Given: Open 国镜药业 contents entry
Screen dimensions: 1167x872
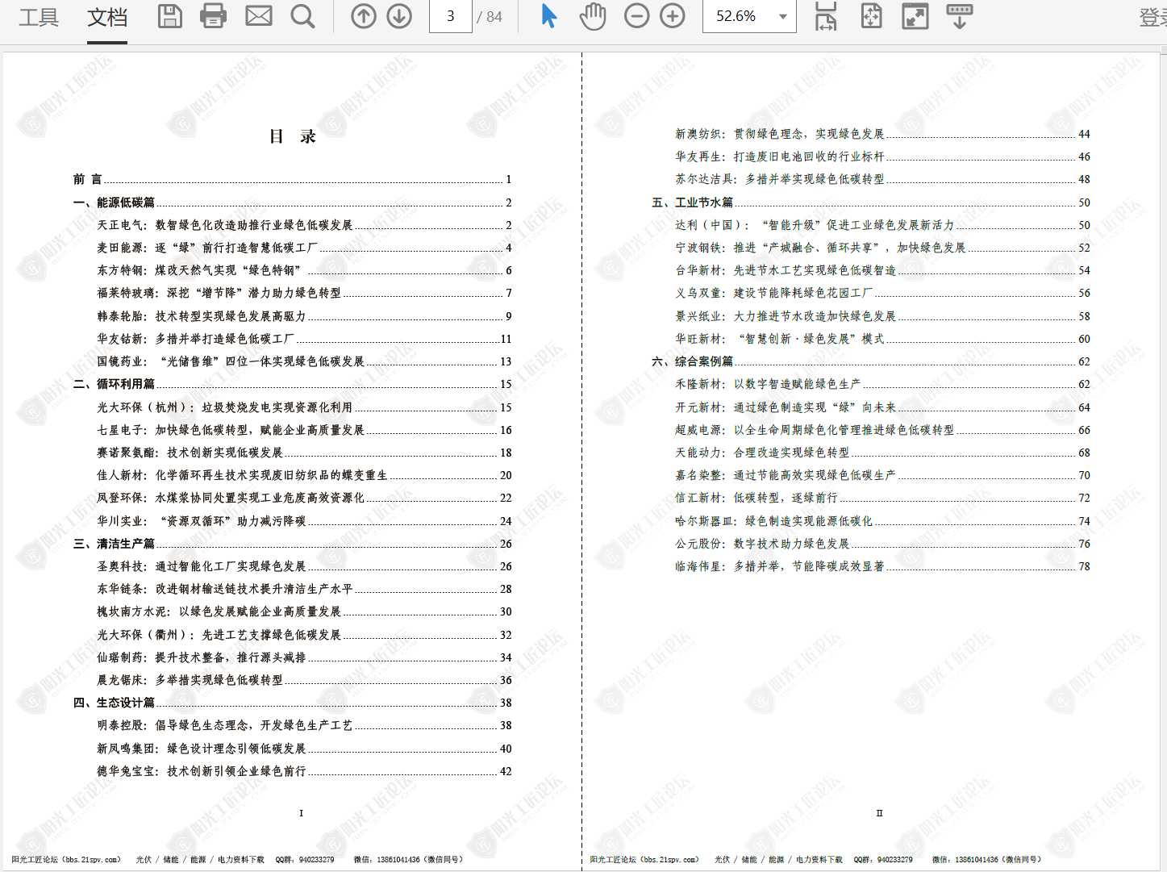Looking at the screenshot, I should (x=304, y=361).
